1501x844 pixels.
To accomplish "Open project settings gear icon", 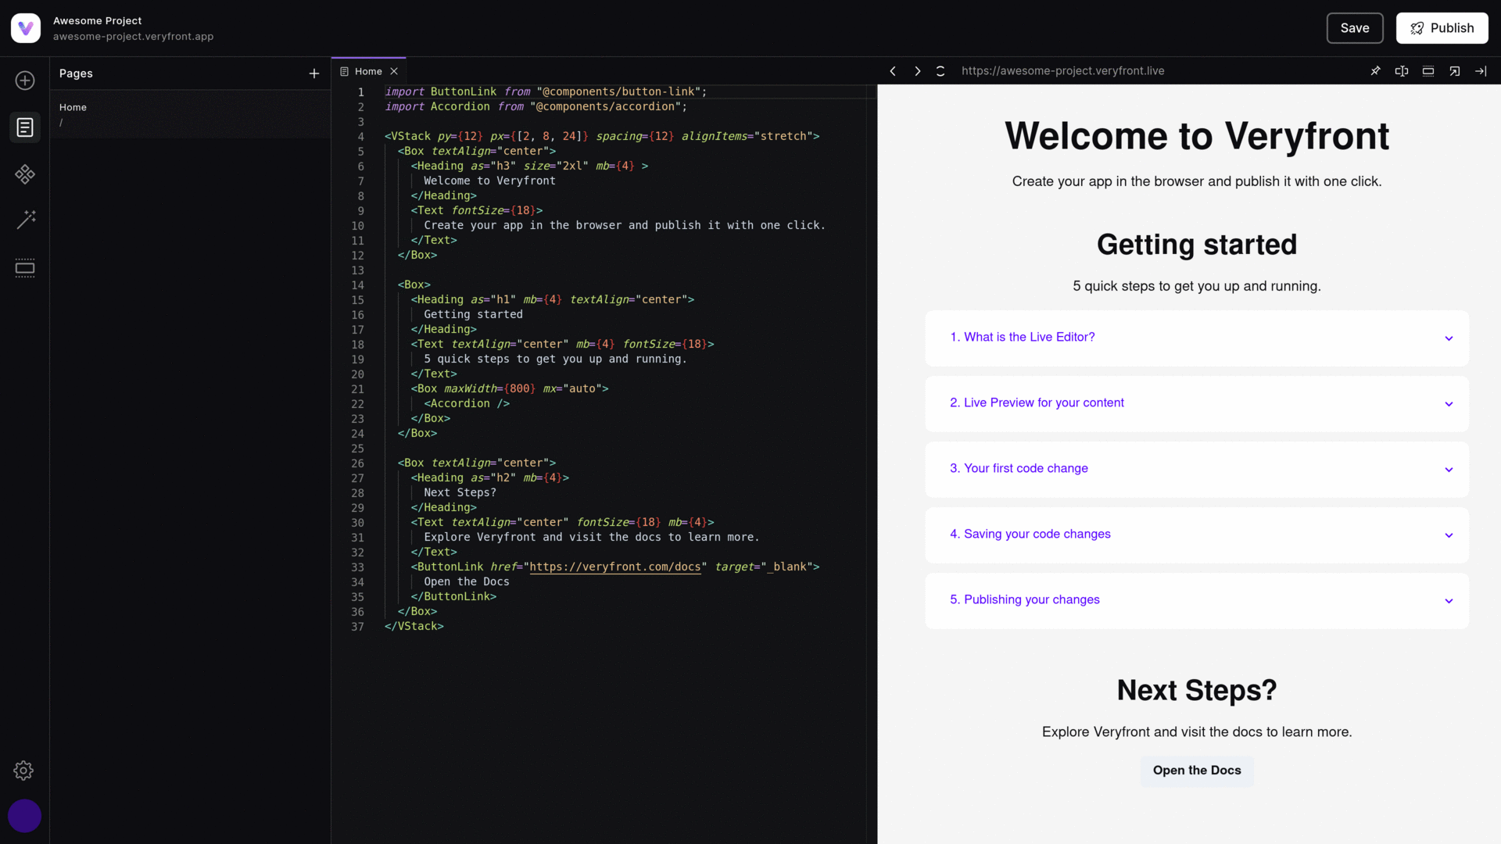I will [x=23, y=771].
